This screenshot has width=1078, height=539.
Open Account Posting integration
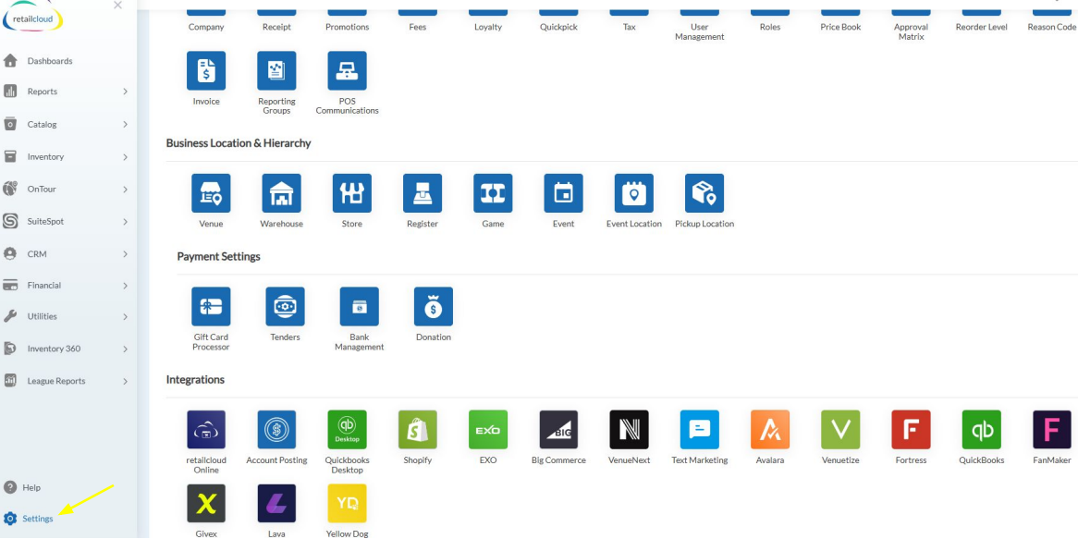tap(276, 430)
